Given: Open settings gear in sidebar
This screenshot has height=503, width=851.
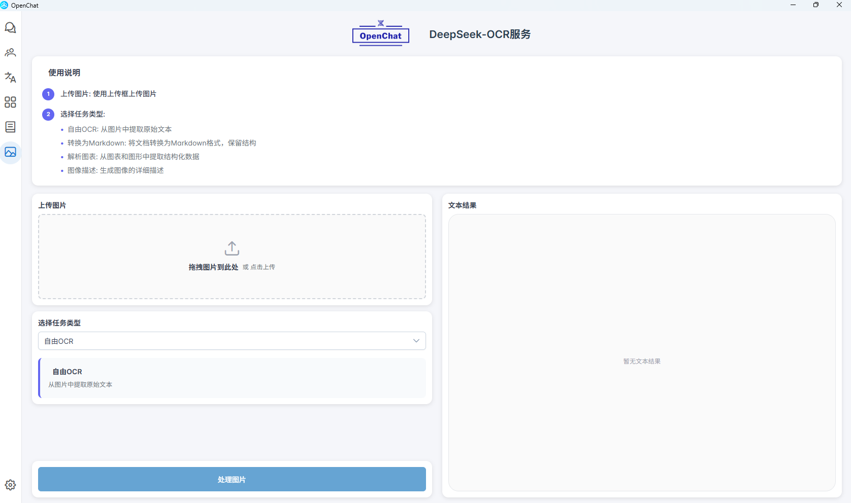Looking at the screenshot, I should 10,485.
